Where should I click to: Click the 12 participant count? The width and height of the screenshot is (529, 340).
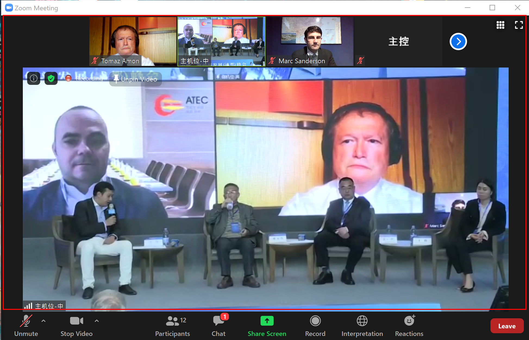point(183,320)
